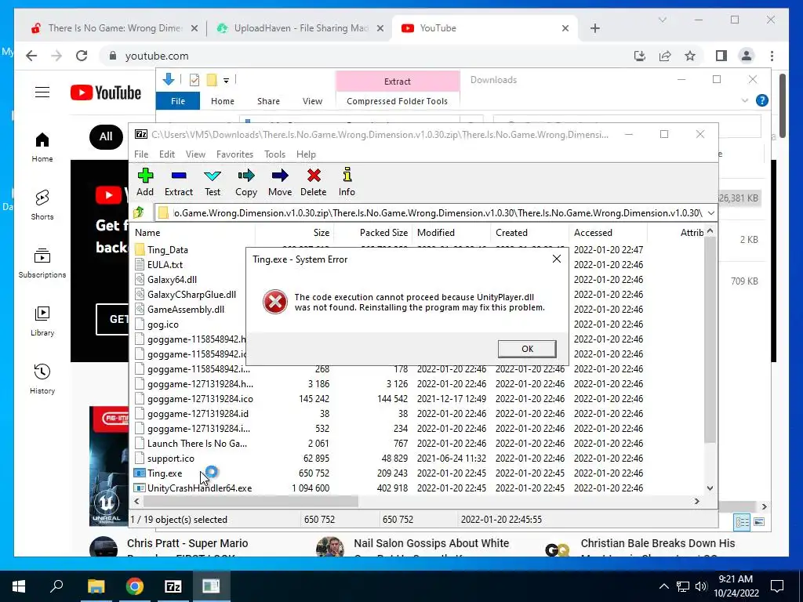Open File Explorer from taskbar
Image resolution: width=803 pixels, height=602 pixels.
[96, 586]
